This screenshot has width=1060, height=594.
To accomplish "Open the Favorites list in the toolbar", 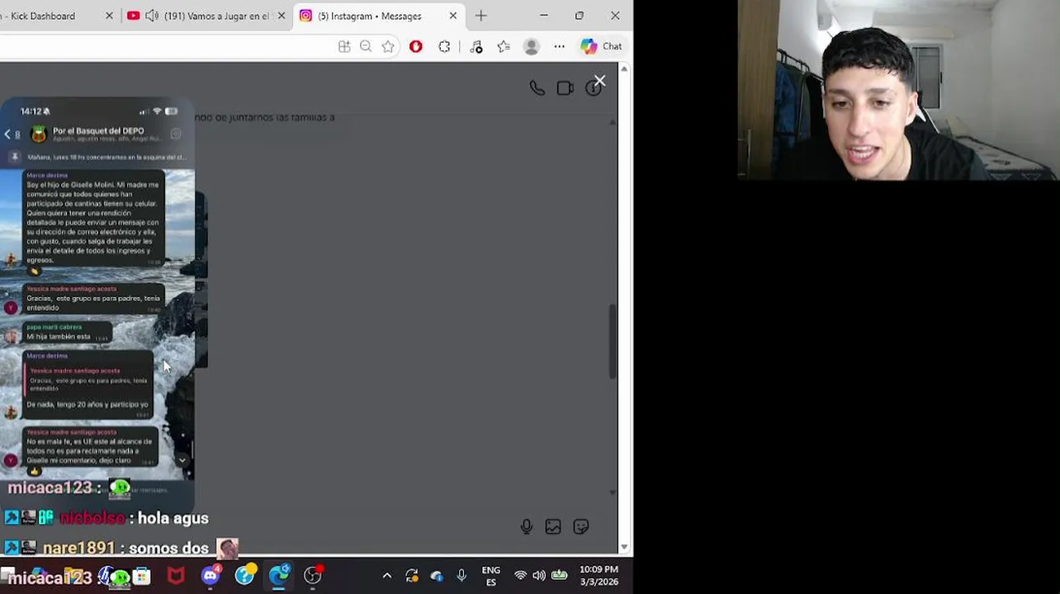I will coord(504,47).
